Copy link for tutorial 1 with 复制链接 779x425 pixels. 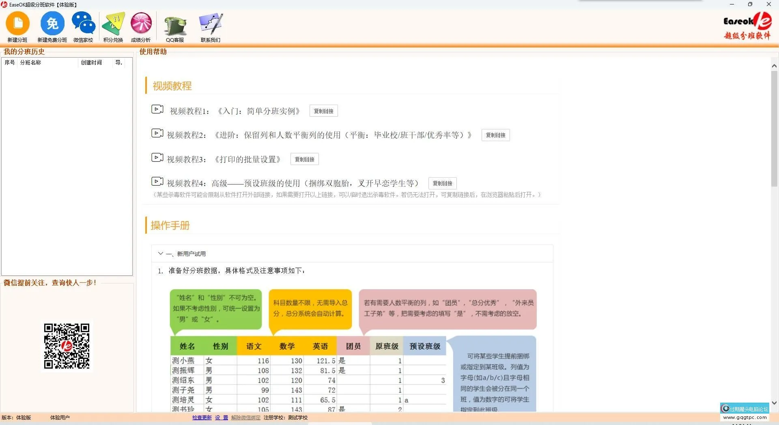(x=323, y=110)
